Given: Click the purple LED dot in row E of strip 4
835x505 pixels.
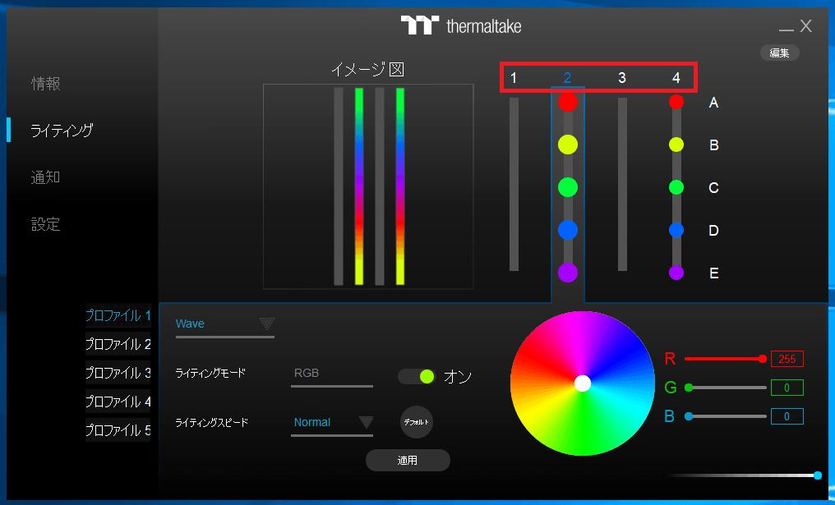Looking at the screenshot, I should [x=676, y=273].
